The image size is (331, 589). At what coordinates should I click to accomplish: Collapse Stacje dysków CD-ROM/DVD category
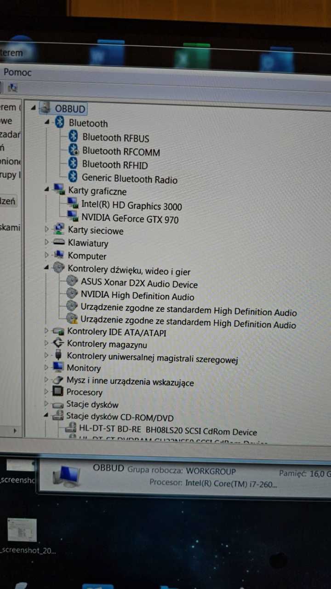46,415
